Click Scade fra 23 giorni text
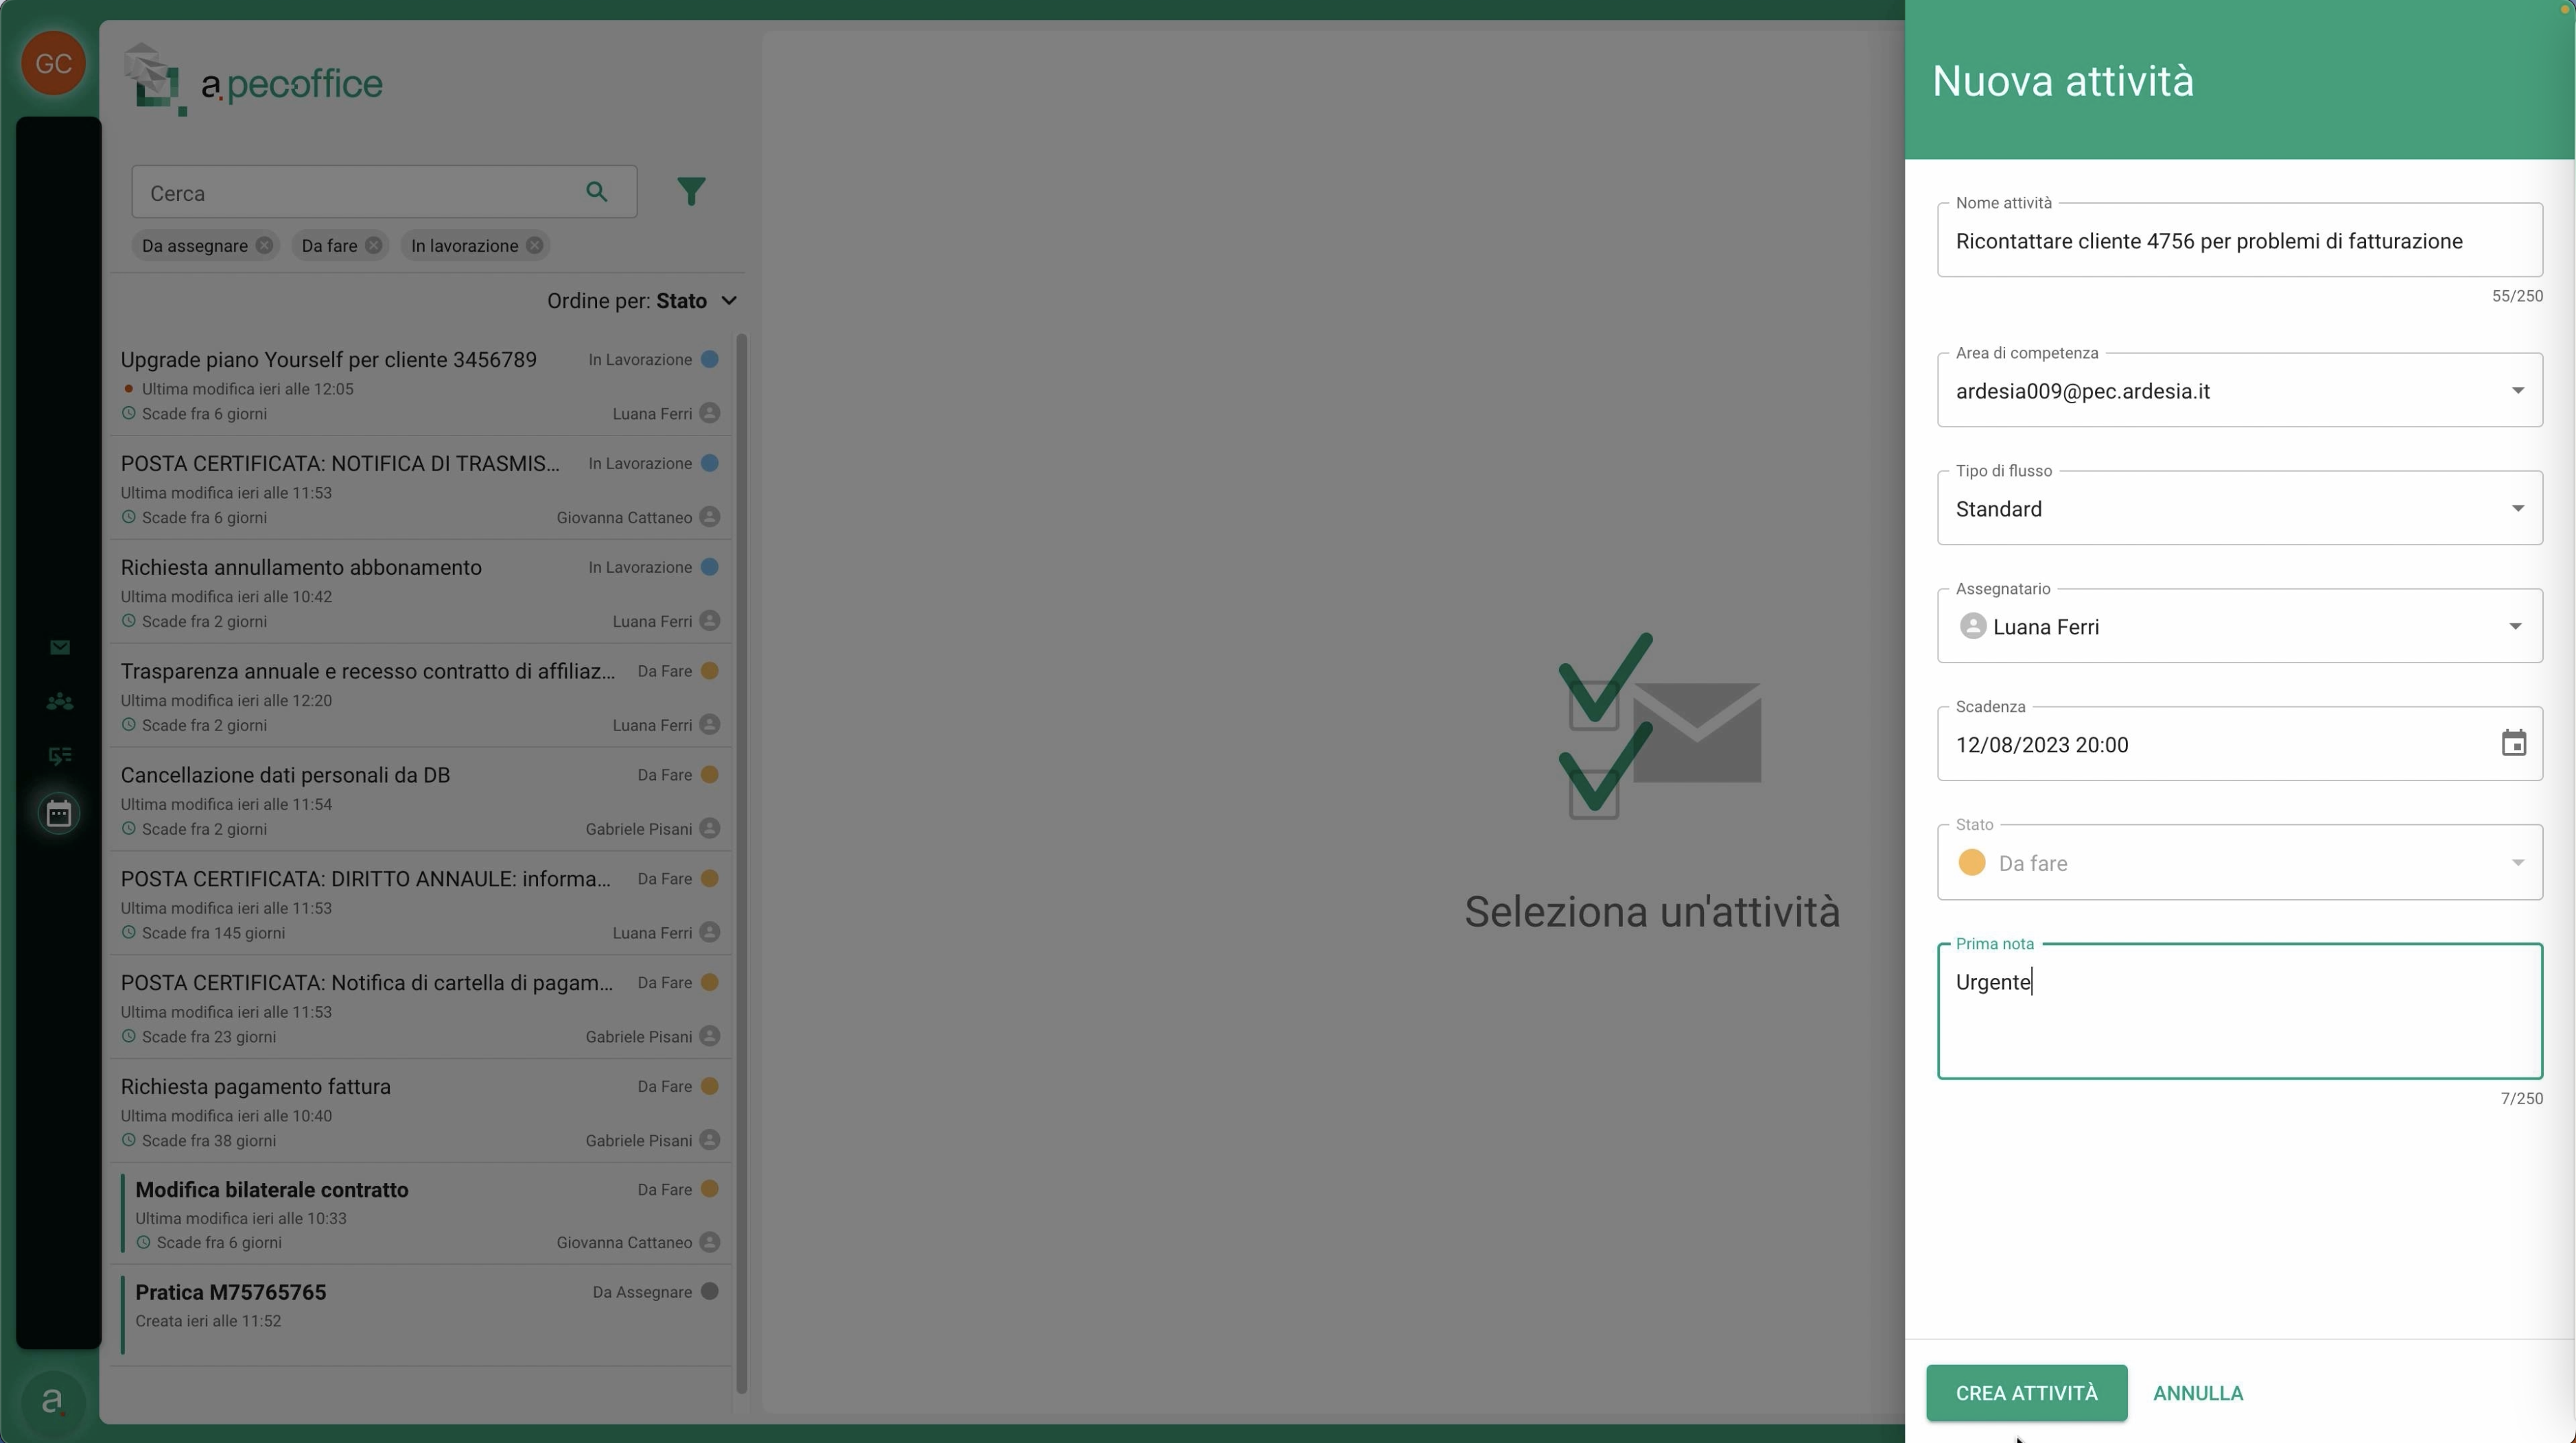The height and width of the screenshot is (1443, 2576). click(209, 1036)
